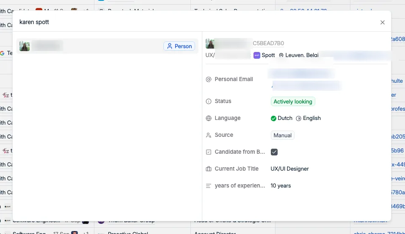The width and height of the screenshot is (405, 234).
Task: Click the green check next to Dutch
Action: pos(273,118)
